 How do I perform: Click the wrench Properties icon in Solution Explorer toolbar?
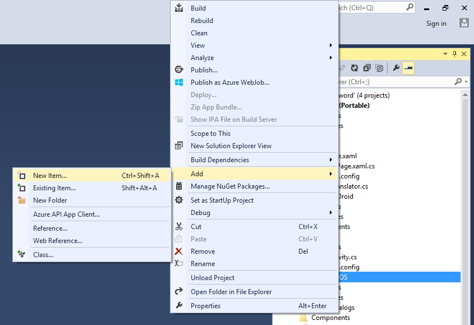pyautogui.click(x=396, y=68)
